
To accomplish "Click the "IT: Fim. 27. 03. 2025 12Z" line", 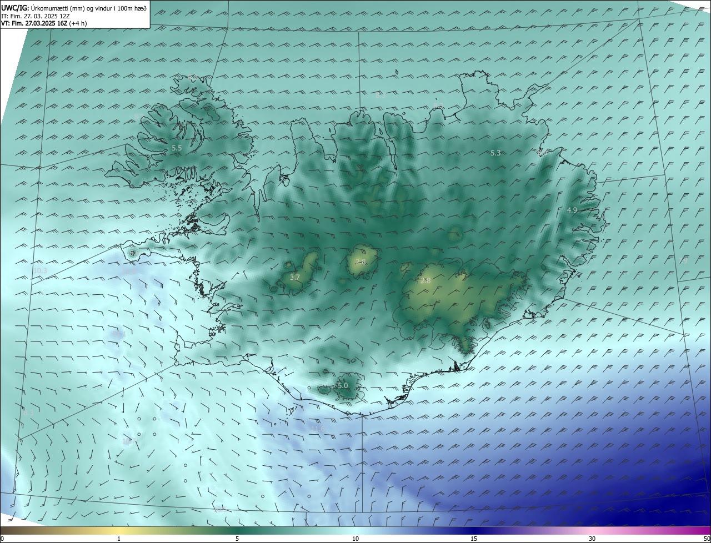I will 36,16.
